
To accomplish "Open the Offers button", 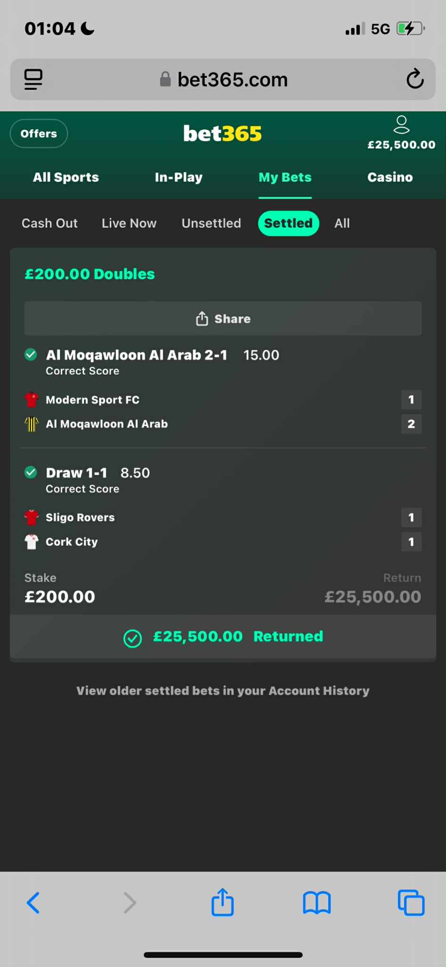I will (39, 134).
